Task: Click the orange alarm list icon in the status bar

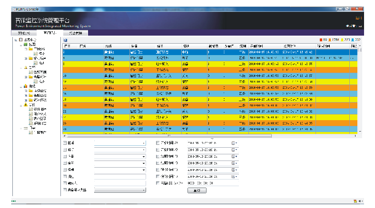Action: click(355, 201)
